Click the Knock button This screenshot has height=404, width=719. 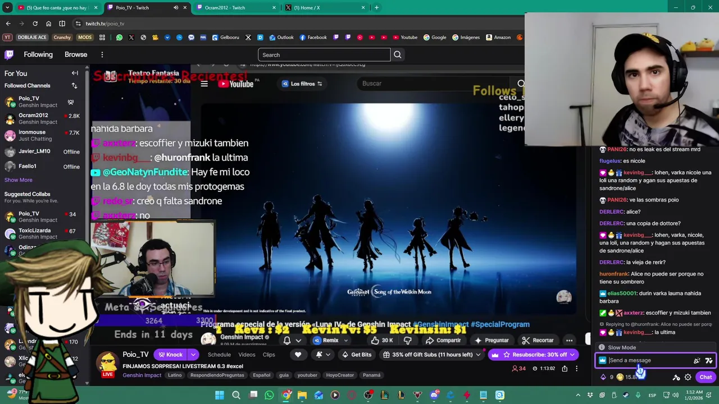(x=170, y=355)
